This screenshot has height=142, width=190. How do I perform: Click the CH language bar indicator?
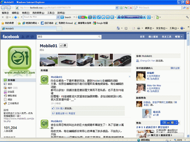coord(164,122)
